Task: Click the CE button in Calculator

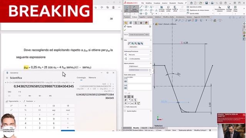Action: tap(54, 106)
